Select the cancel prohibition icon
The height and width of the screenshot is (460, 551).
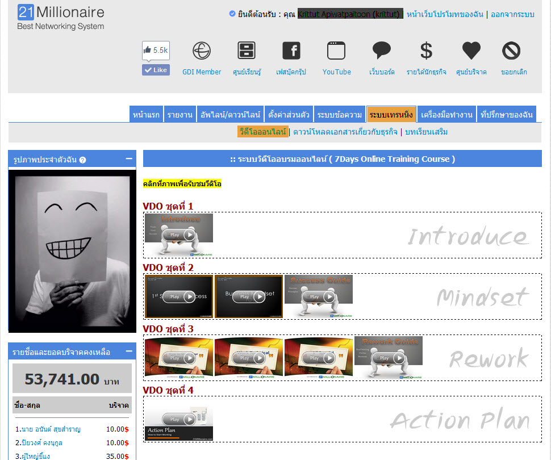(511, 51)
